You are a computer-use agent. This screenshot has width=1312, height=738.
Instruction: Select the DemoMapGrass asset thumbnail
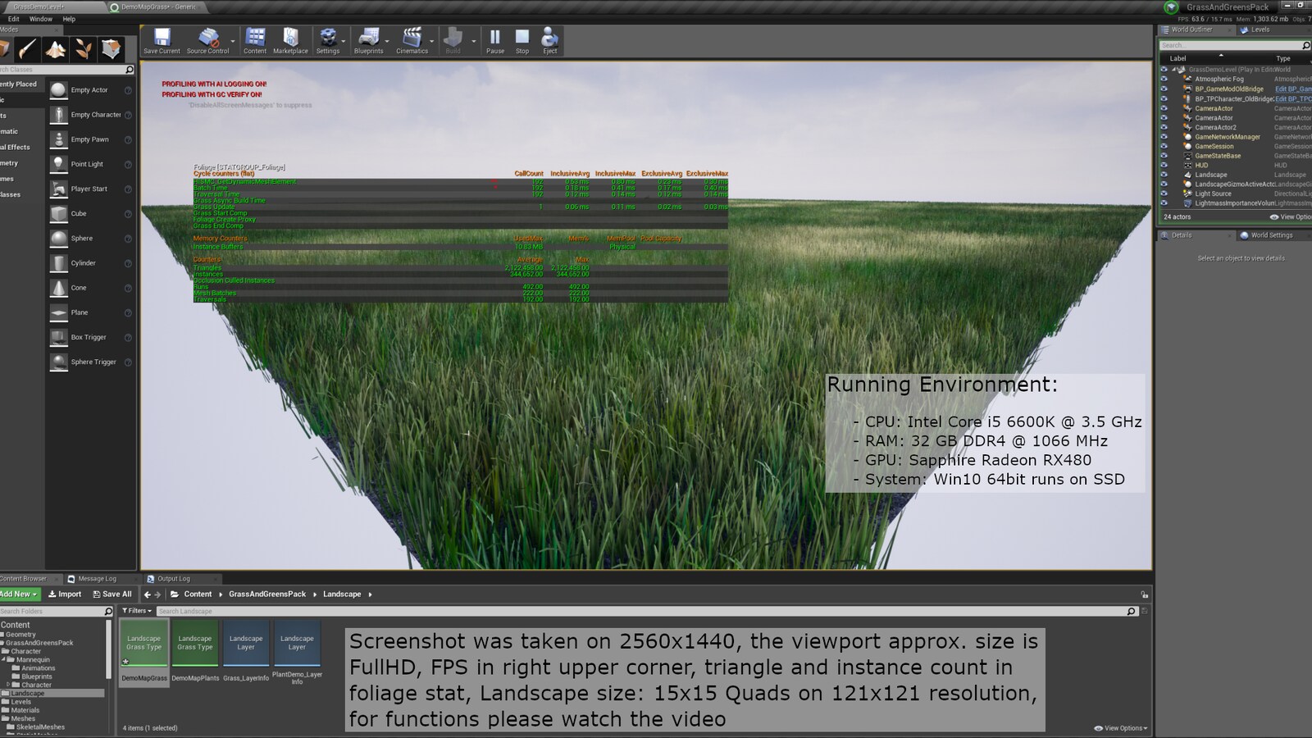[x=144, y=644]
